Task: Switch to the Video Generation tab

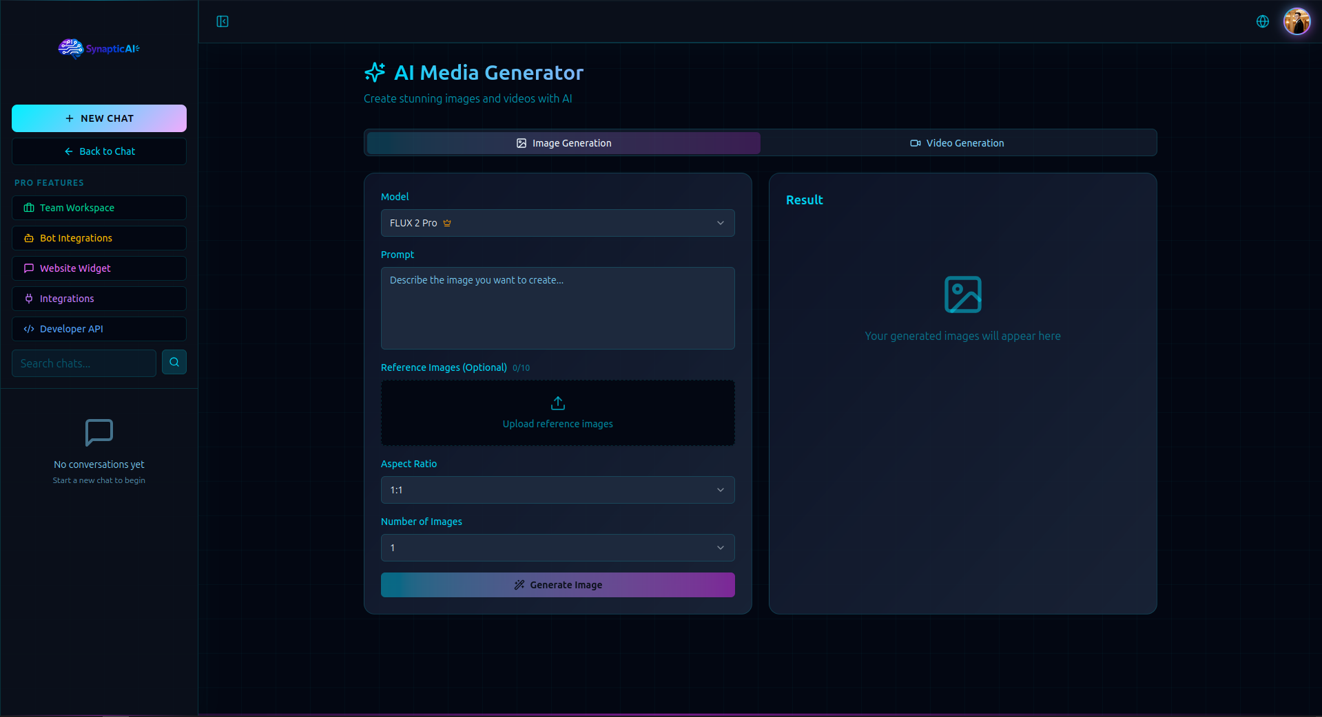Action: pyautogui.click(x=957, y=142)
